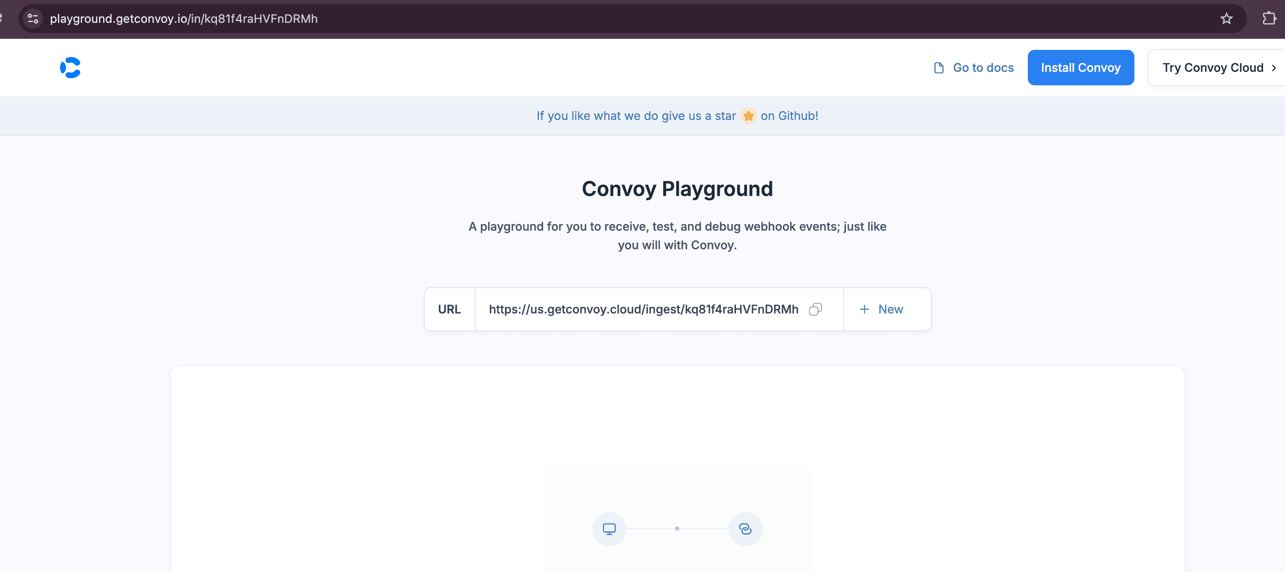Image resolution: width=1285 pixels, height=572 pixels.
Task: Click the document icon beside Go to docs
Action: click(939, 68)
